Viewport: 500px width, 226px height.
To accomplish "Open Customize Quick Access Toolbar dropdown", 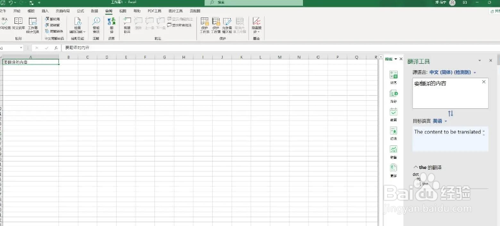I will (40, 3).
